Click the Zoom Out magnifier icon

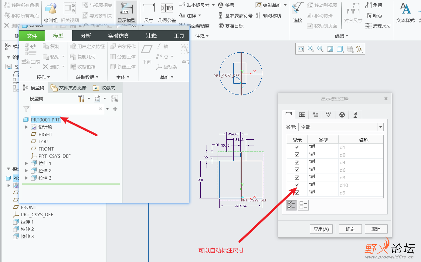point(320,49)
